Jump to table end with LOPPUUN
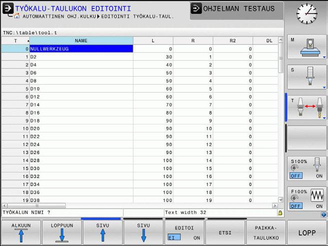Screen dimensions: 328x246 [62, 233]
